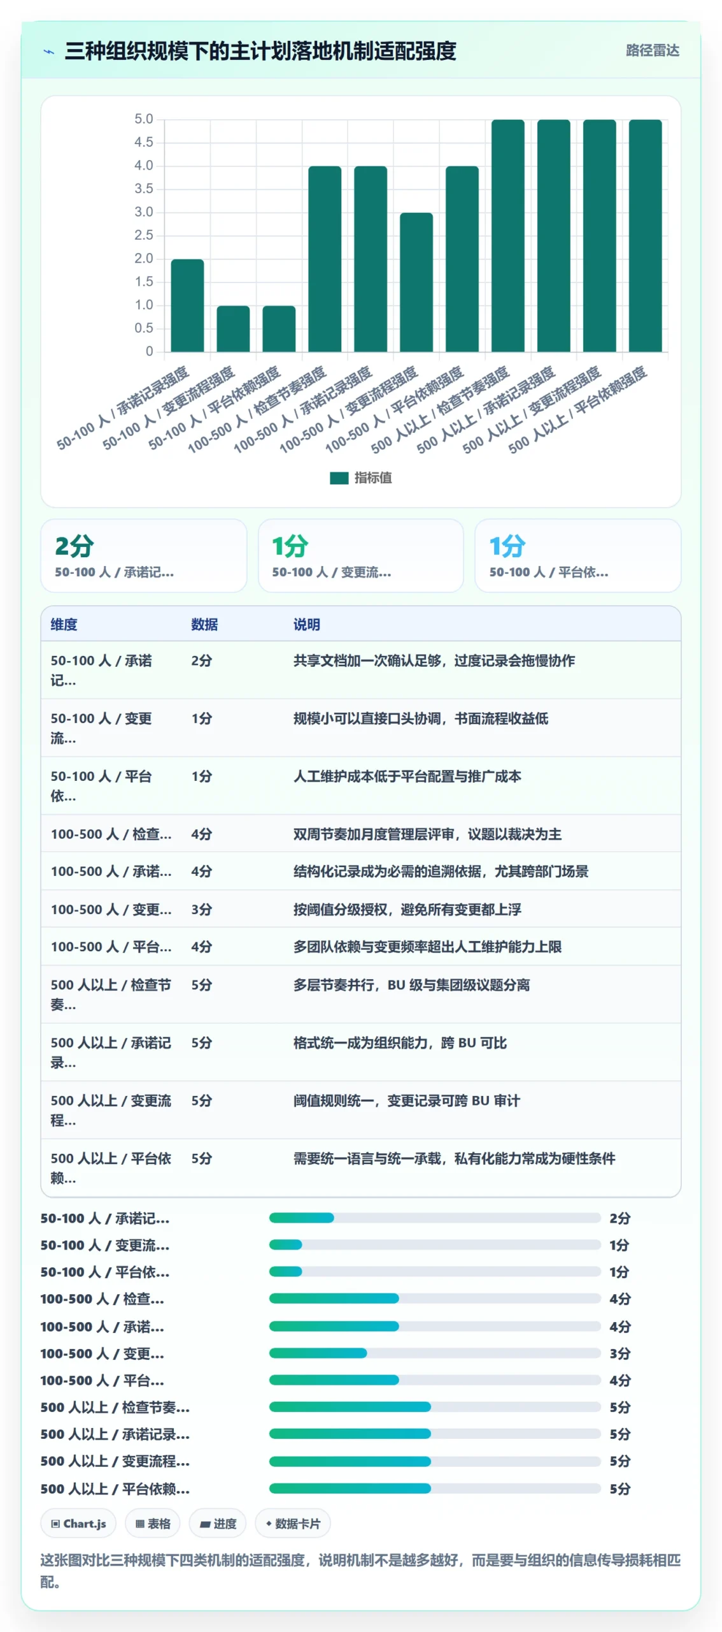Toggle the 指标值 legend color box
722x1632 pixels.
[x=339, y=478]
